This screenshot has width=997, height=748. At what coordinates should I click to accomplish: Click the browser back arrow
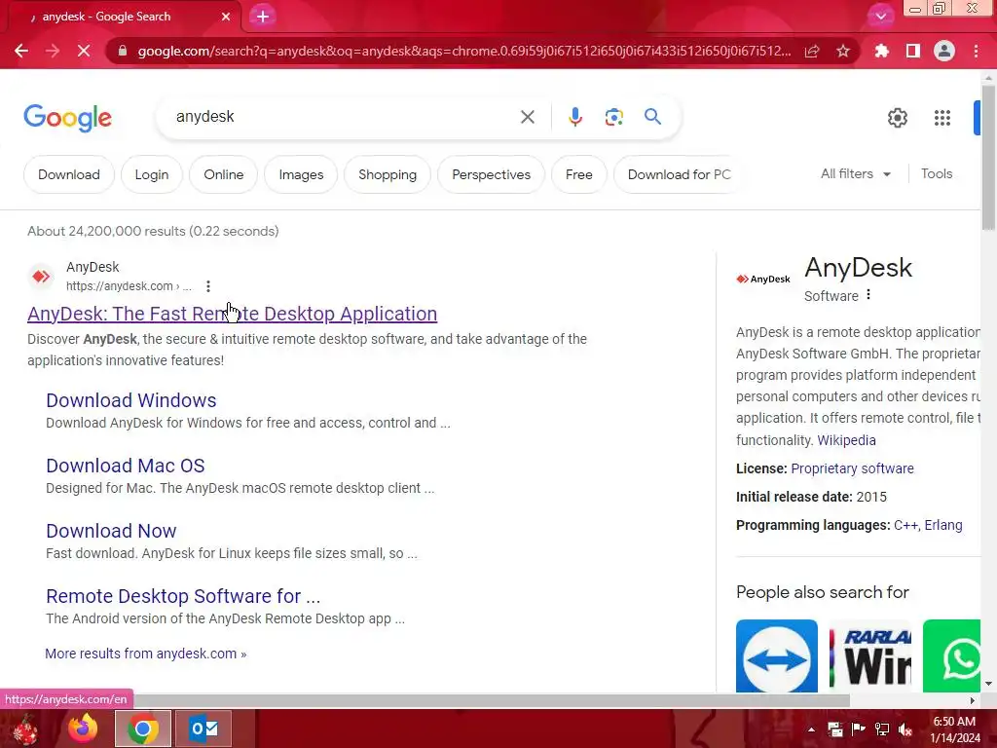pyautogui.click(x=21, y=51)
